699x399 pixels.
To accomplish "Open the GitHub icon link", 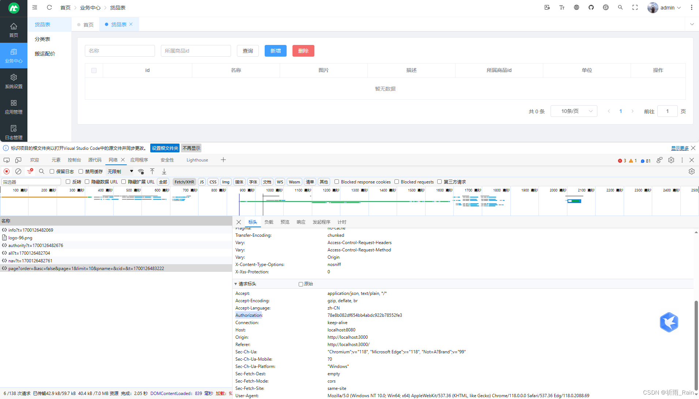I will click(x=591, y=7).
